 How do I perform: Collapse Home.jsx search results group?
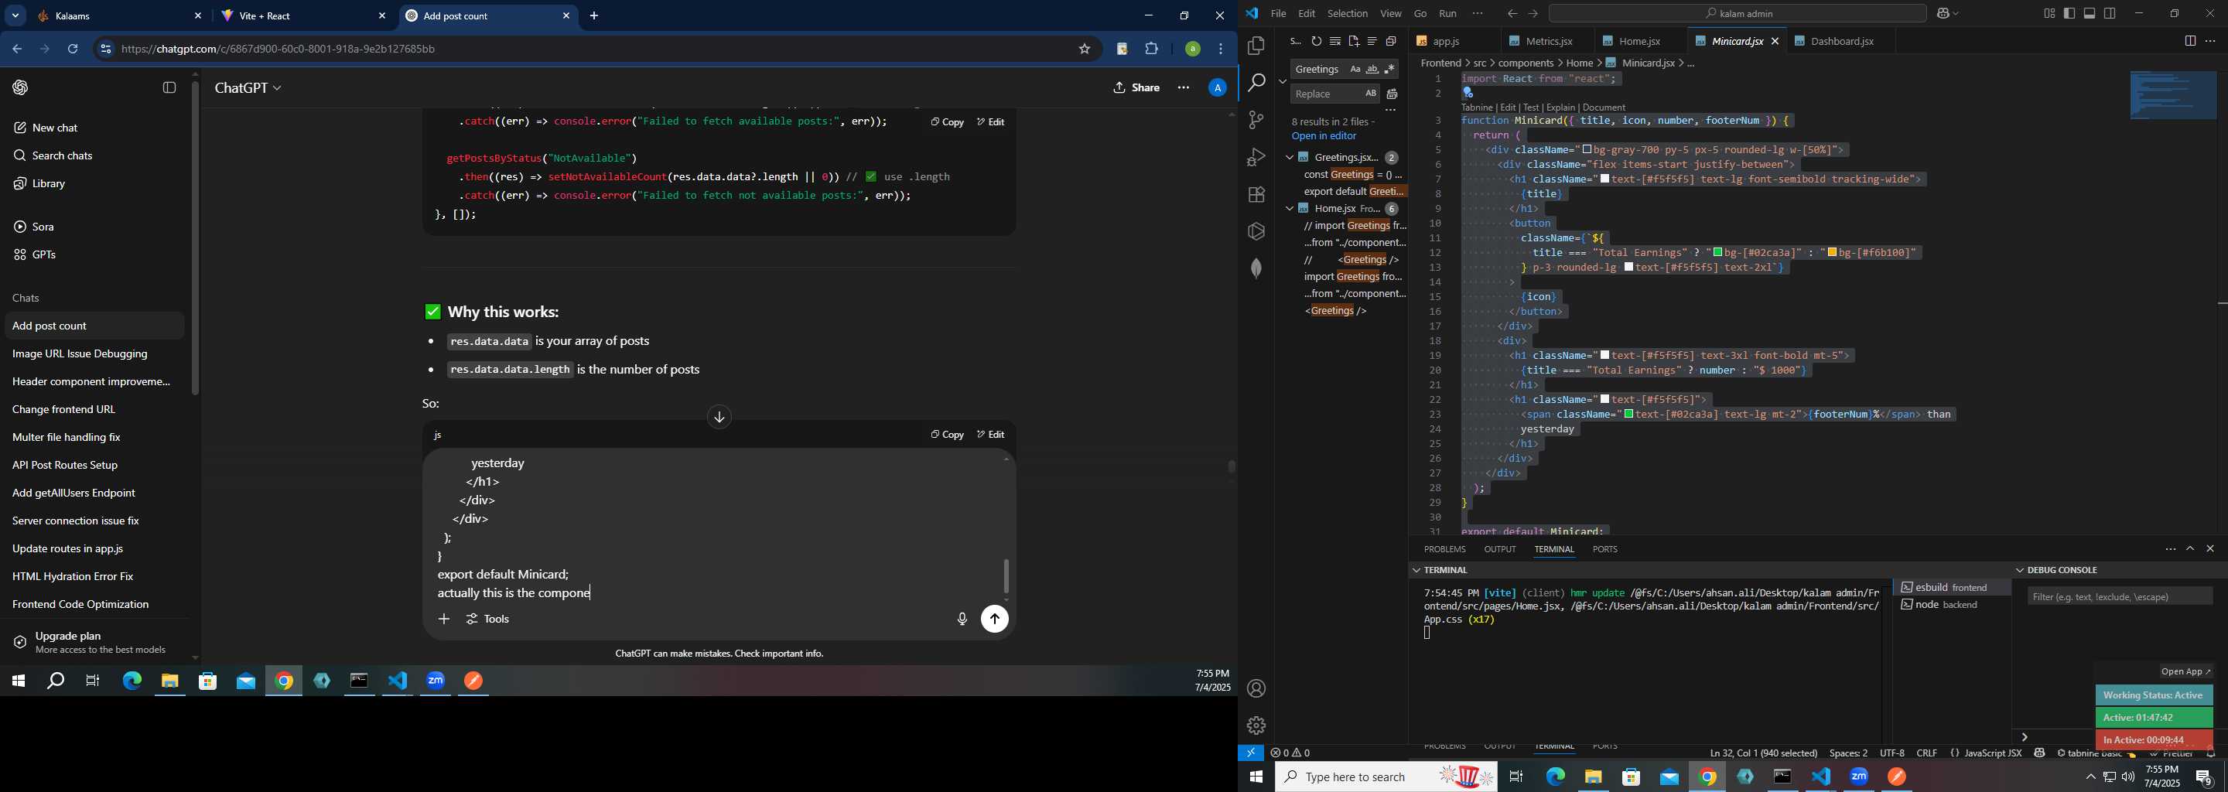pos(1289,208)
